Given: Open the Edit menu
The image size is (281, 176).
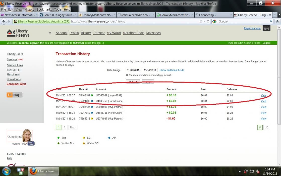Looking at the screenshot, I should (11, 10).
